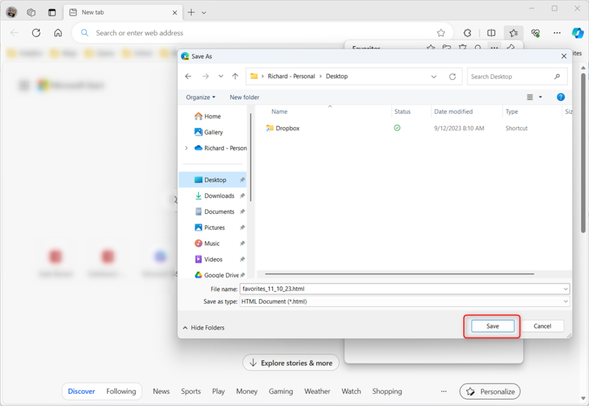
Task: Go back in the Save As dialog
Action: point(188,77)
